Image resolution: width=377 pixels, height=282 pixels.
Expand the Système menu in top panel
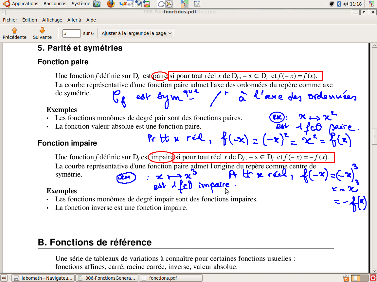pyautogui.click(x=81, y=4)
